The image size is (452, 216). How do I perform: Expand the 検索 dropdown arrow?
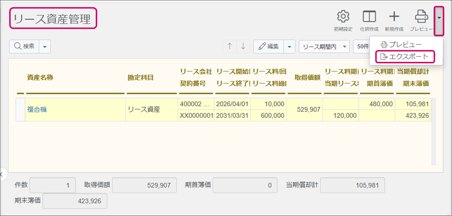click(x=45, y=47)
